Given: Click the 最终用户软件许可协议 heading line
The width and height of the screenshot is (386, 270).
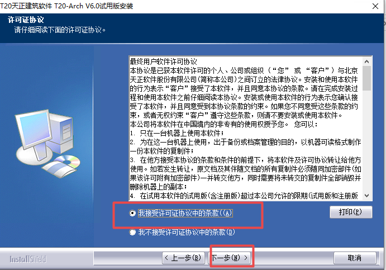Looking at the screenshot, I should click(164, 61).
